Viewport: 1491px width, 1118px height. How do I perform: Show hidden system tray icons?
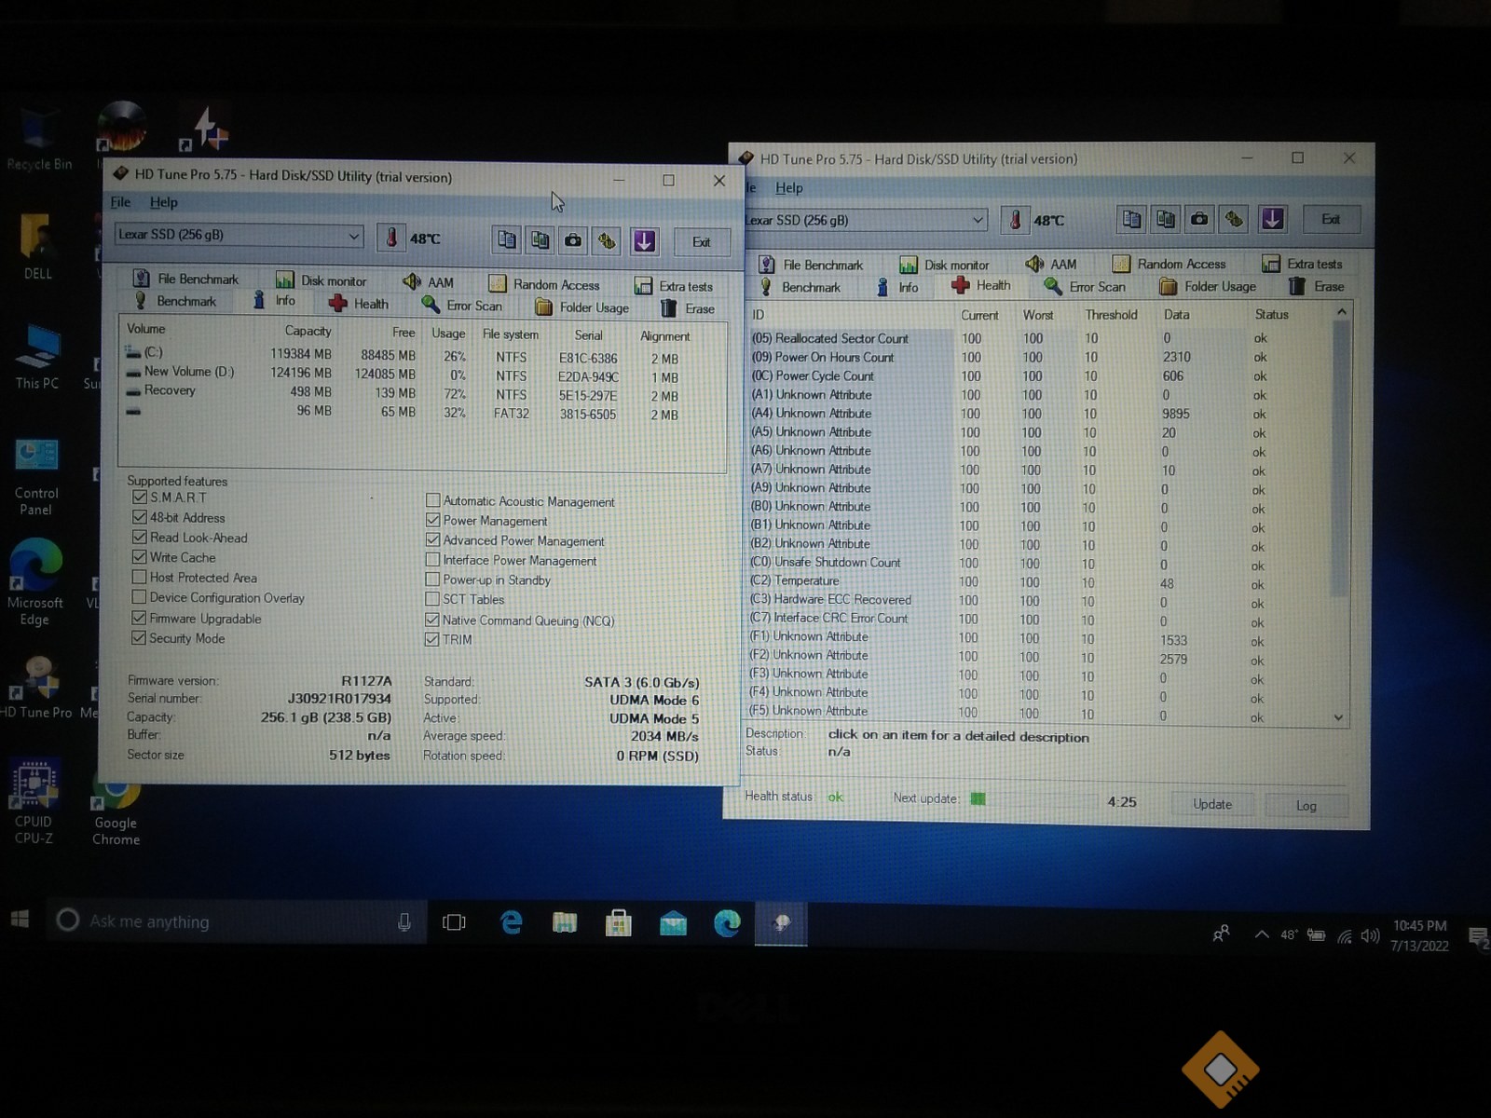(x=1262, y=934)
